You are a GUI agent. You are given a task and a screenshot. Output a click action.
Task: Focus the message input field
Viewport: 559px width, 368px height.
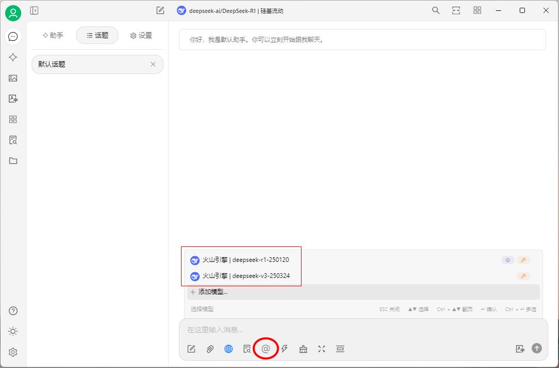point(364,330)
